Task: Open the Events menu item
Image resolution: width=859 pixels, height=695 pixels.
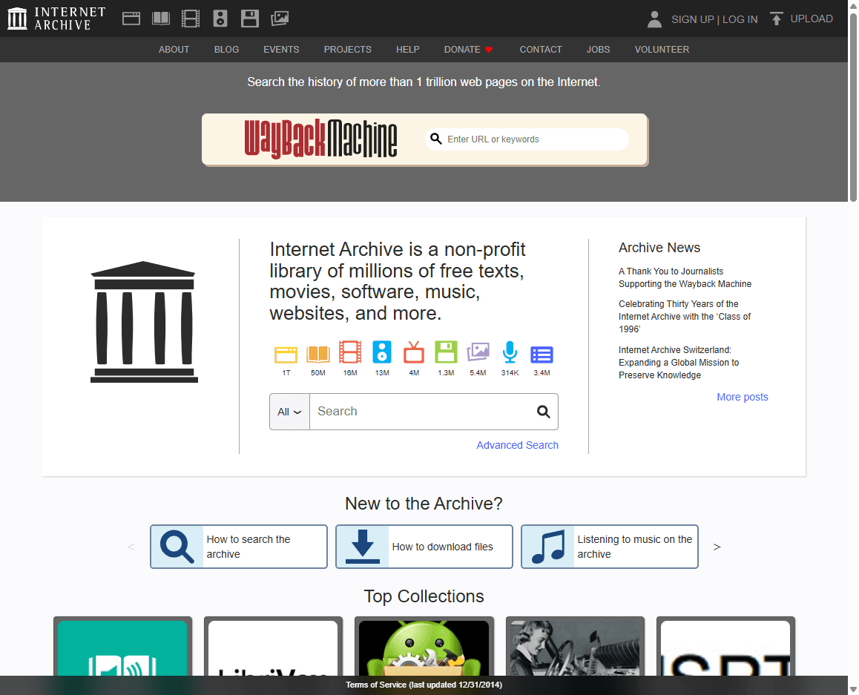Action: pos(281,49)
